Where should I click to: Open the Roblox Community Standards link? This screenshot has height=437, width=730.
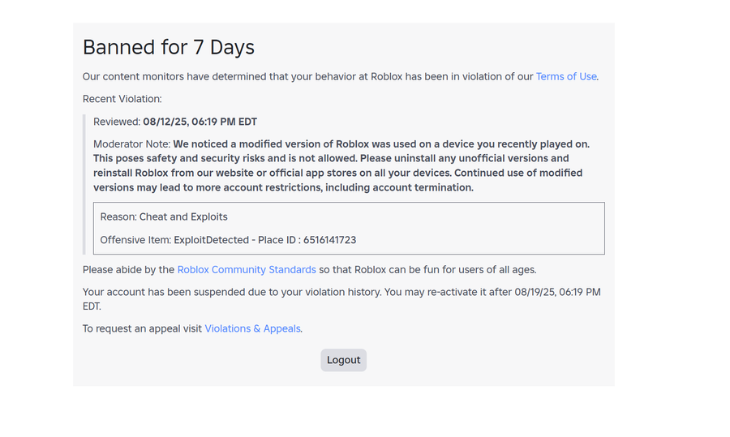(x=247, y=270)
